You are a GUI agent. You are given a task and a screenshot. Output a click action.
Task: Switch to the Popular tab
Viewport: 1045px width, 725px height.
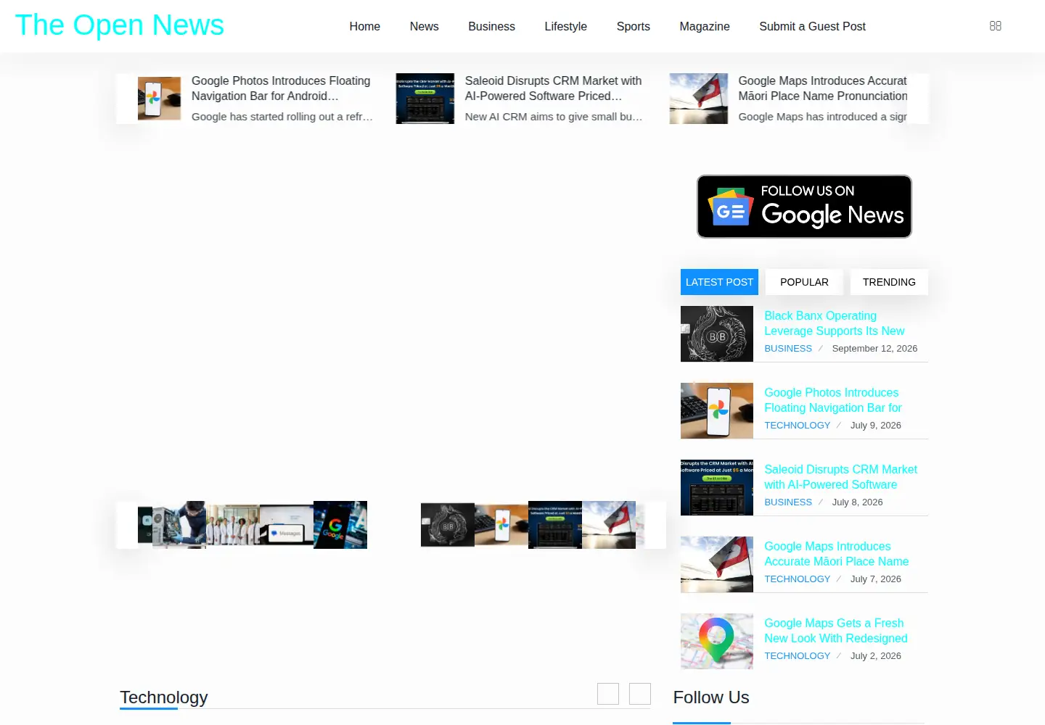pyautogui.click(x=804, y=282)
